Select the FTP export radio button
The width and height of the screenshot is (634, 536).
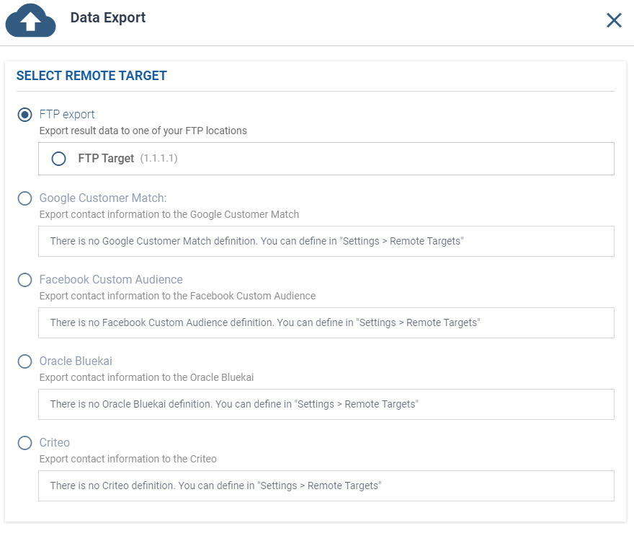click(25, 115)
